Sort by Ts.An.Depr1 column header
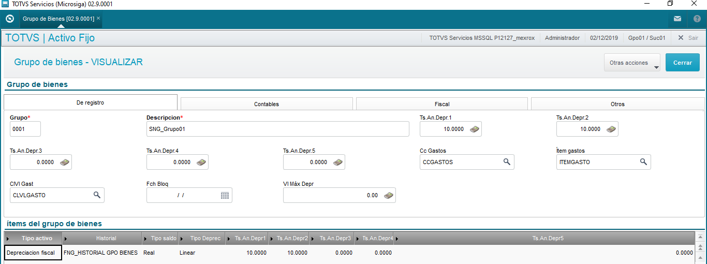This screenshot has height=264, width=707. point(247,238)
